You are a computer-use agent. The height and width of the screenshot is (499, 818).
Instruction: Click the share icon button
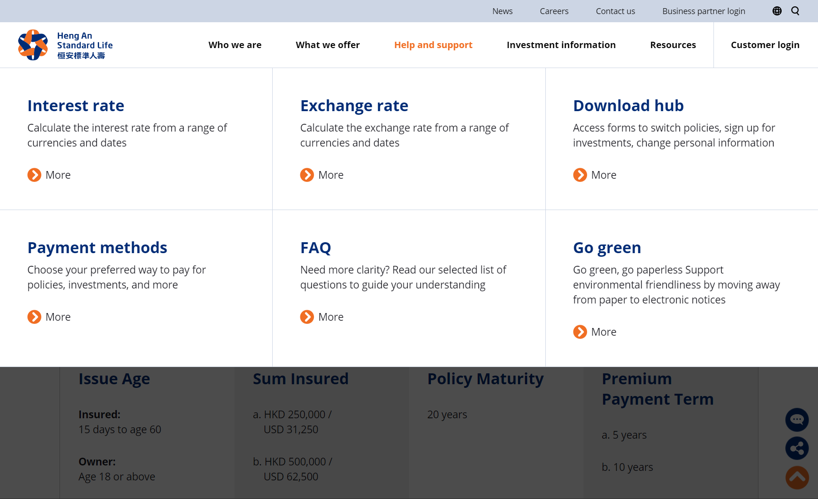click(797, 448)
